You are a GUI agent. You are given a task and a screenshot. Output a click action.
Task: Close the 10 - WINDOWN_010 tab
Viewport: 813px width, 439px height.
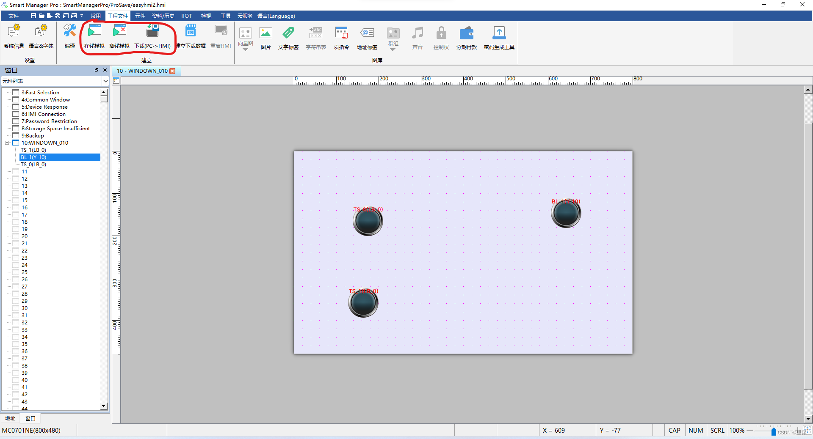point(172,71)
